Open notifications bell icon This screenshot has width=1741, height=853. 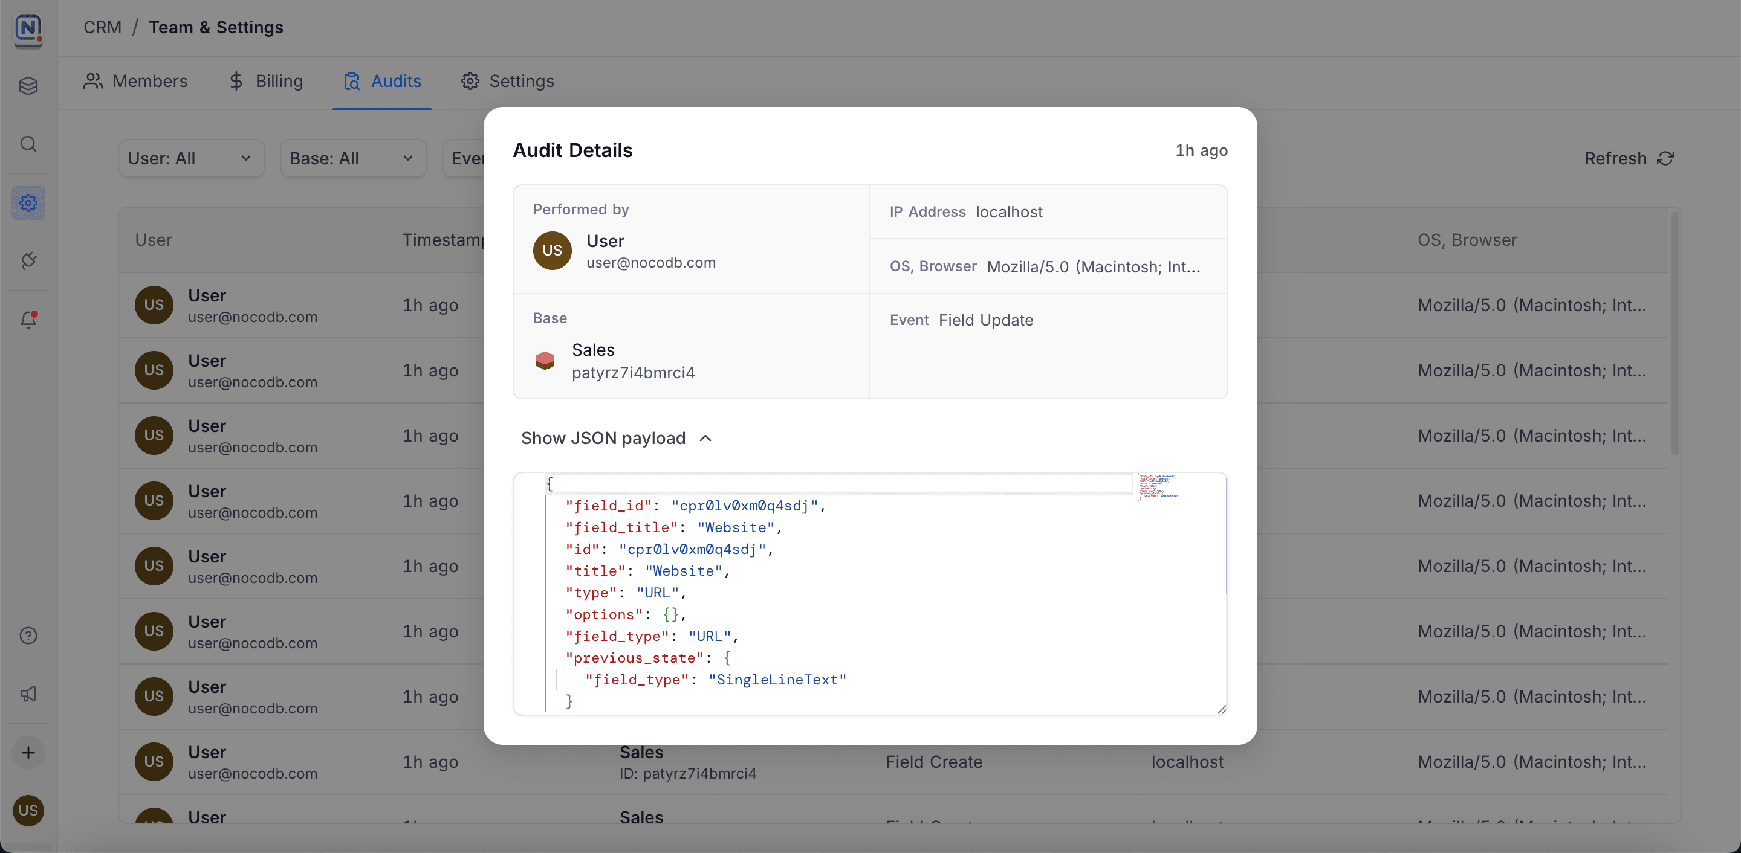point(28,320)
